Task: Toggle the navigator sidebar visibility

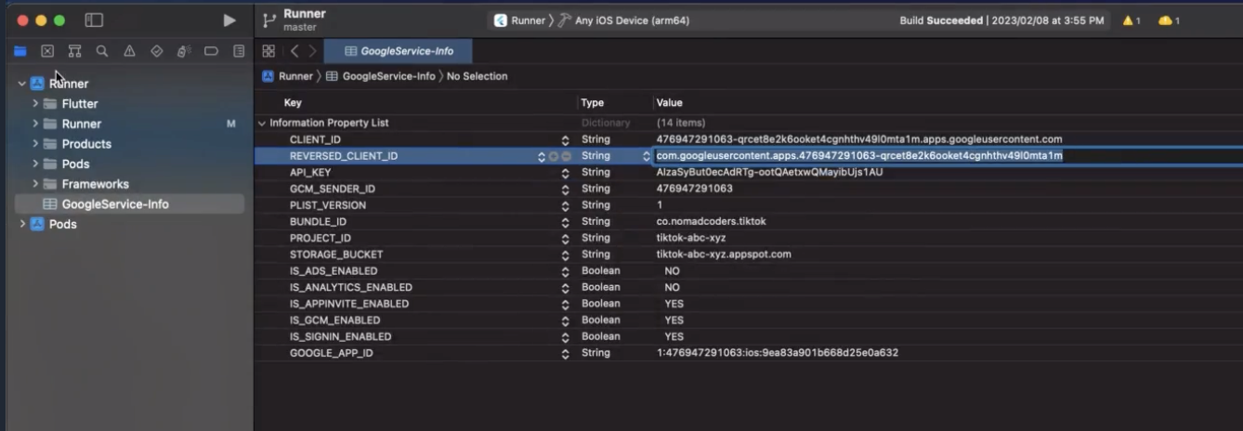Action: (93, 20)
